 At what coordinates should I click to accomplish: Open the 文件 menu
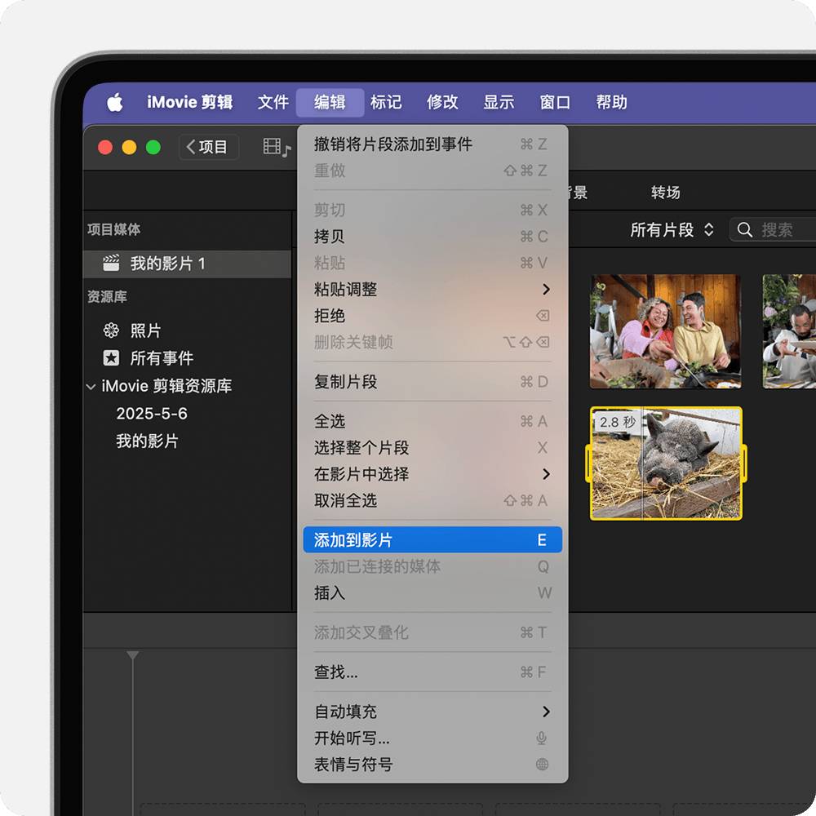point(273,102)
